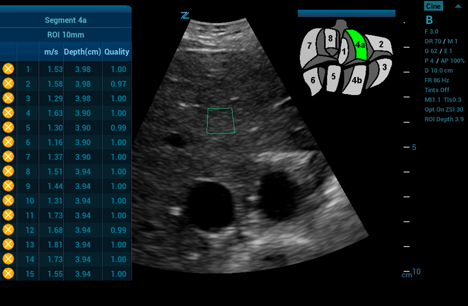The width and height of the screenshot is (468, 306).
Task: Expand the Cine panel arrow
Action: [458, 6]
